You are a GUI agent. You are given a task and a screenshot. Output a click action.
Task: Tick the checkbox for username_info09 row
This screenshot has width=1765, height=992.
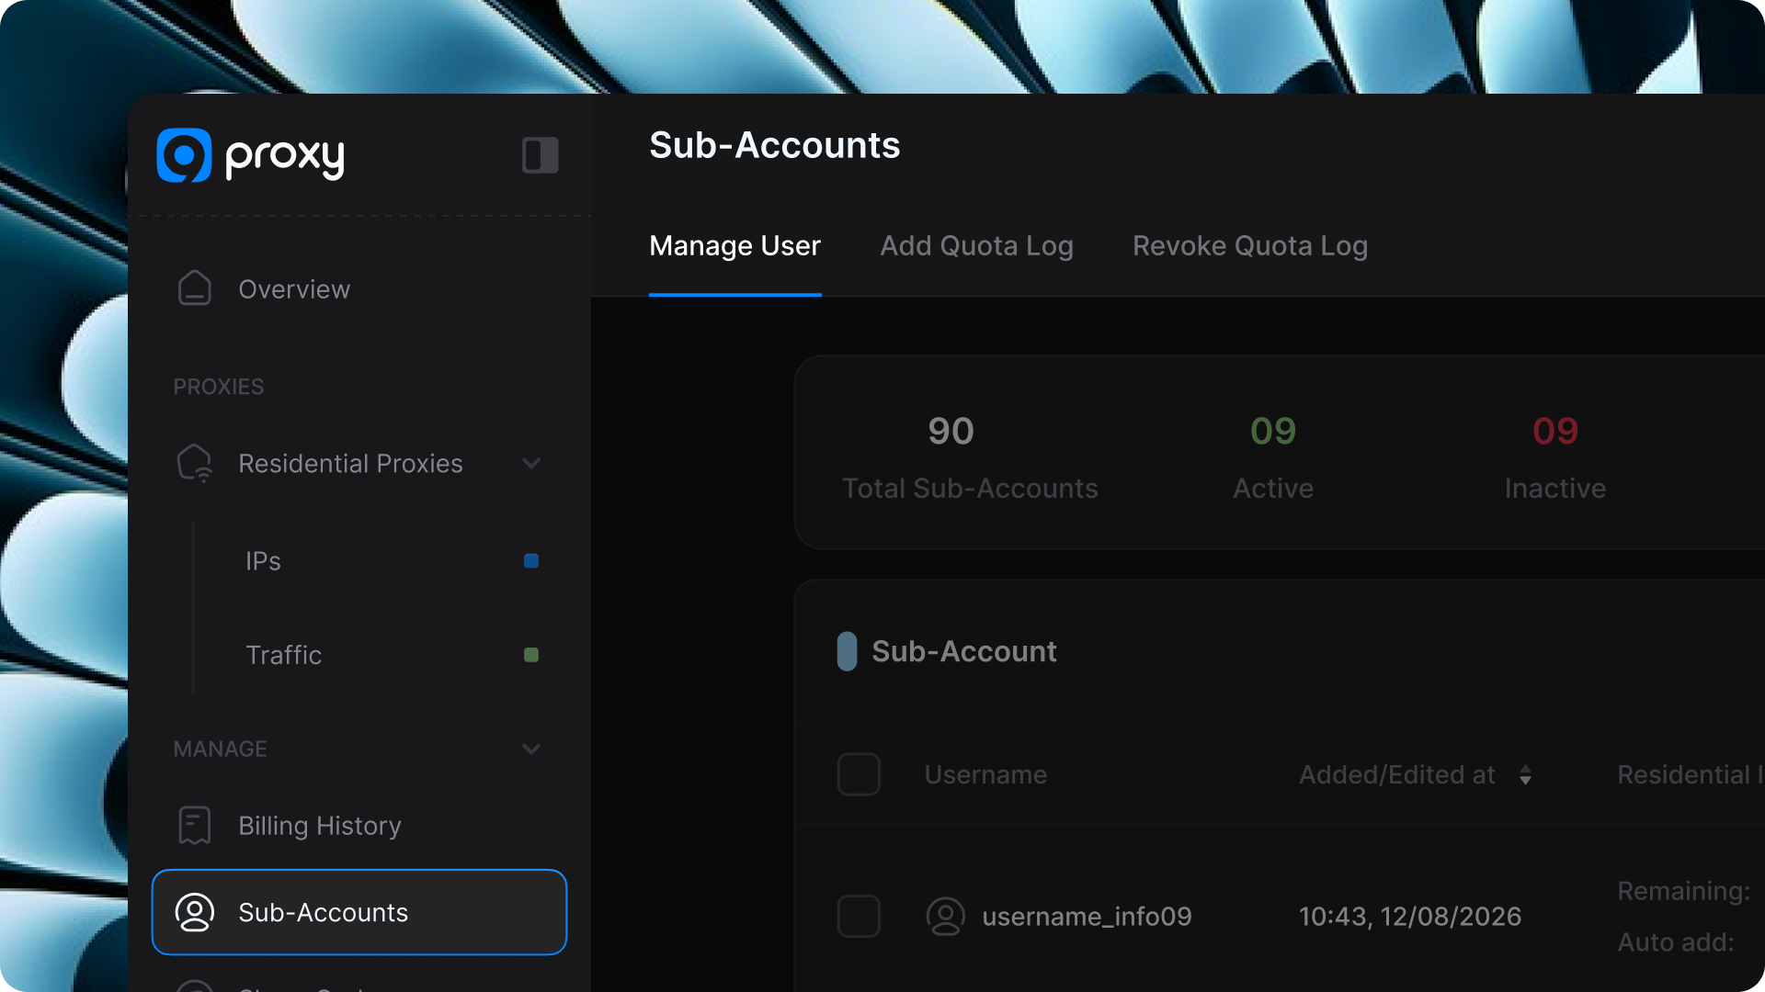pos(859,916)
